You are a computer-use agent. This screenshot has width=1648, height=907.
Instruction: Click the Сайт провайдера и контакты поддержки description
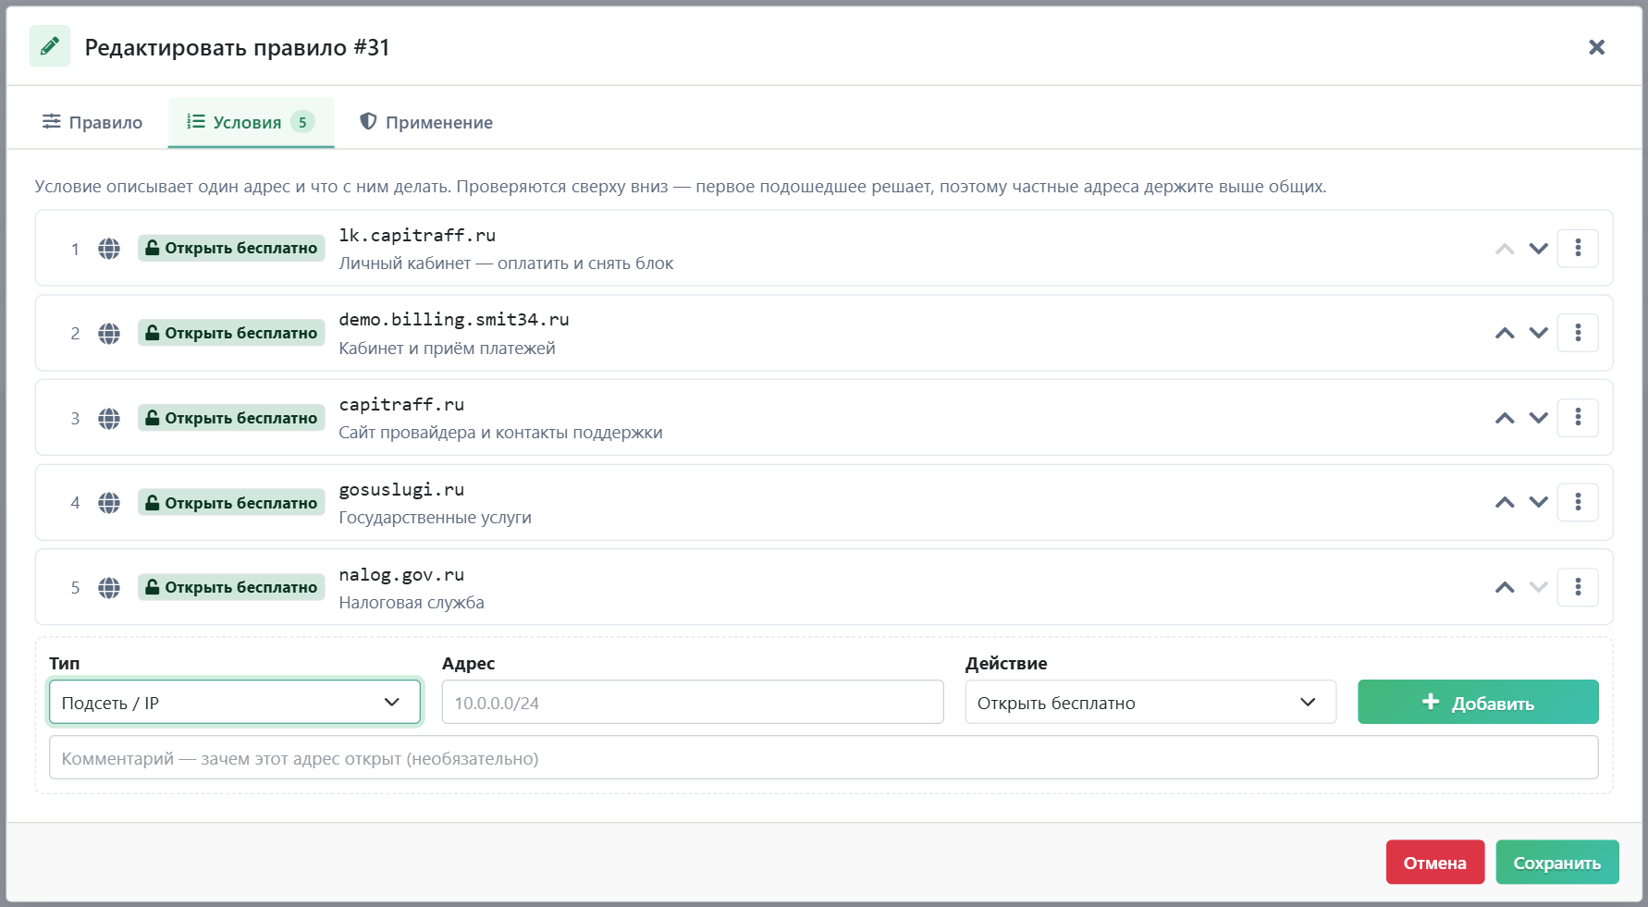tap(500, 433)
